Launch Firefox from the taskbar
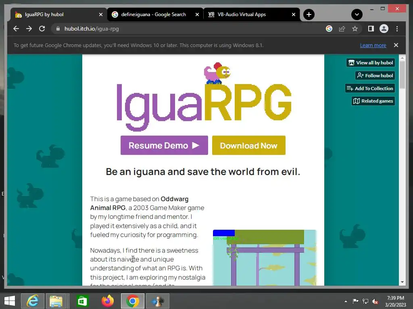This screenshot has width=413, height=309. click(107, 301)
